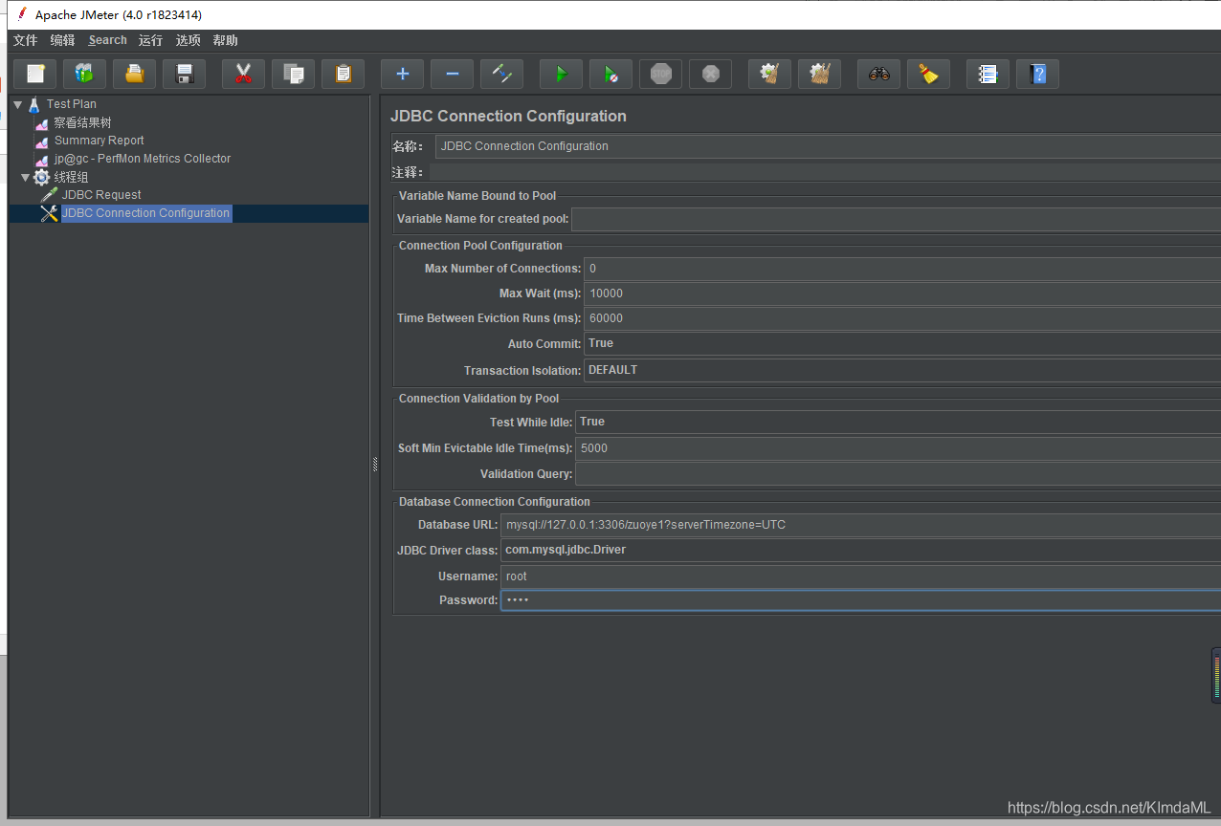This screenshot has height=826, width=1221.
Task: Click the Copy toolbar icon
Action: (294, 74)
